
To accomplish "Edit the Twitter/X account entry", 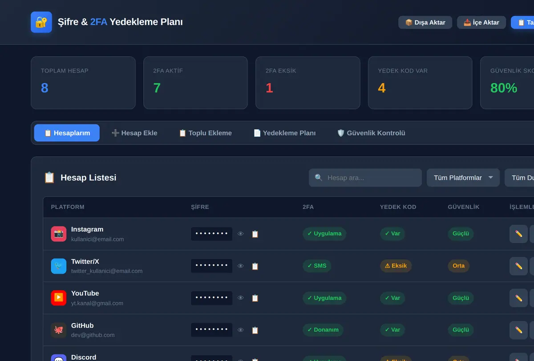I will click(518, 266).
